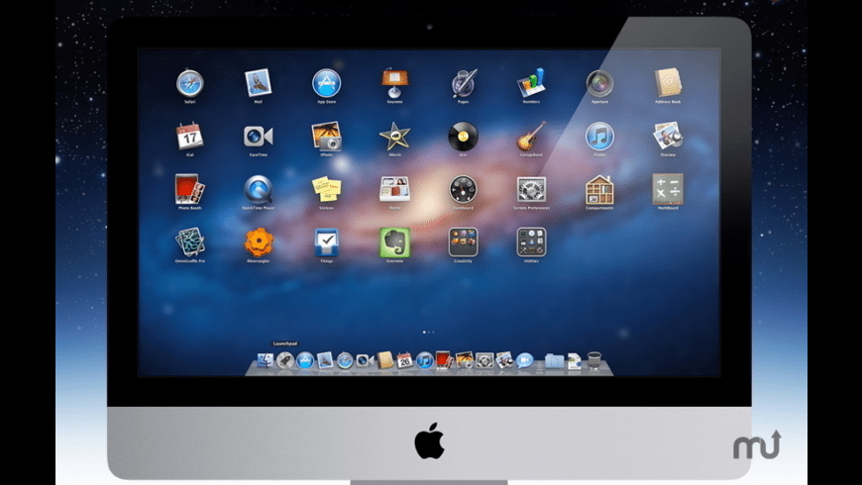The width and height of the screenshot is (862, 485).
Task: Launch the GarageBand guitar icon
Action: click(x=531, y=137)
